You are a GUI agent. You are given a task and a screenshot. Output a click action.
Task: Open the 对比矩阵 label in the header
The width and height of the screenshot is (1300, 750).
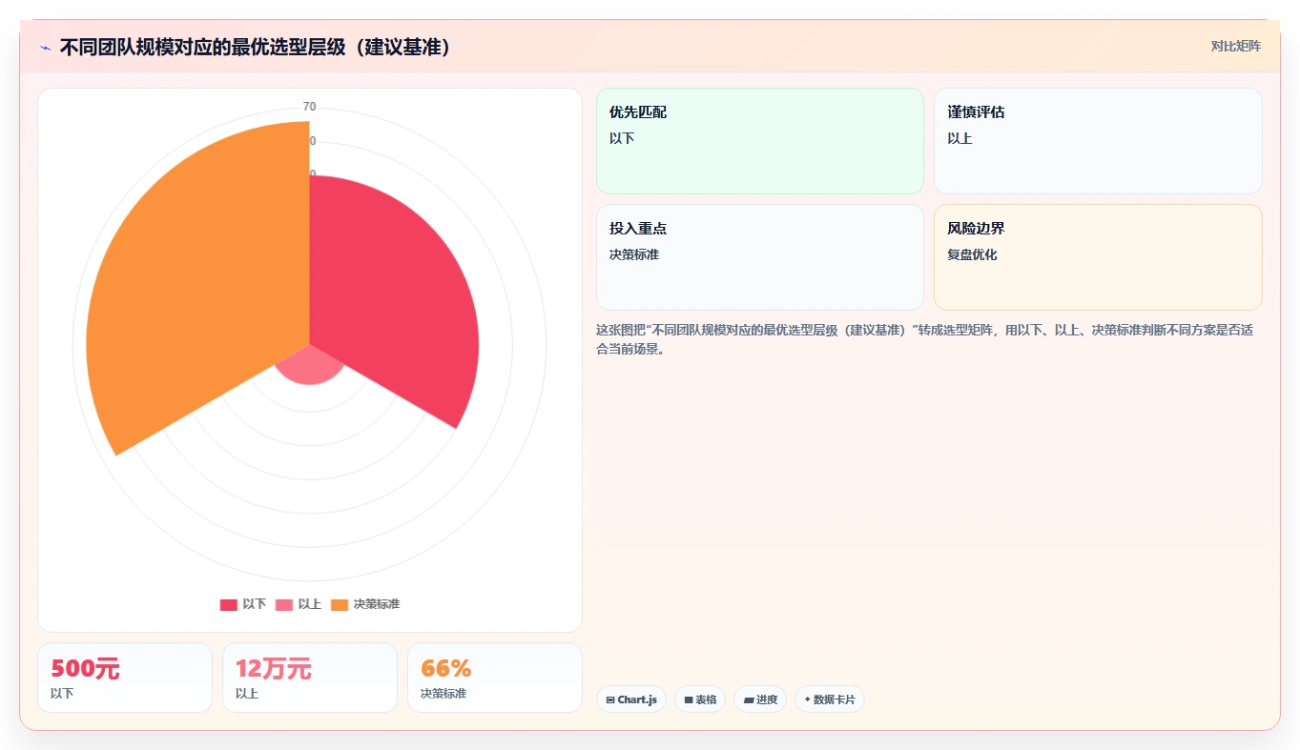pos(1235,47)
